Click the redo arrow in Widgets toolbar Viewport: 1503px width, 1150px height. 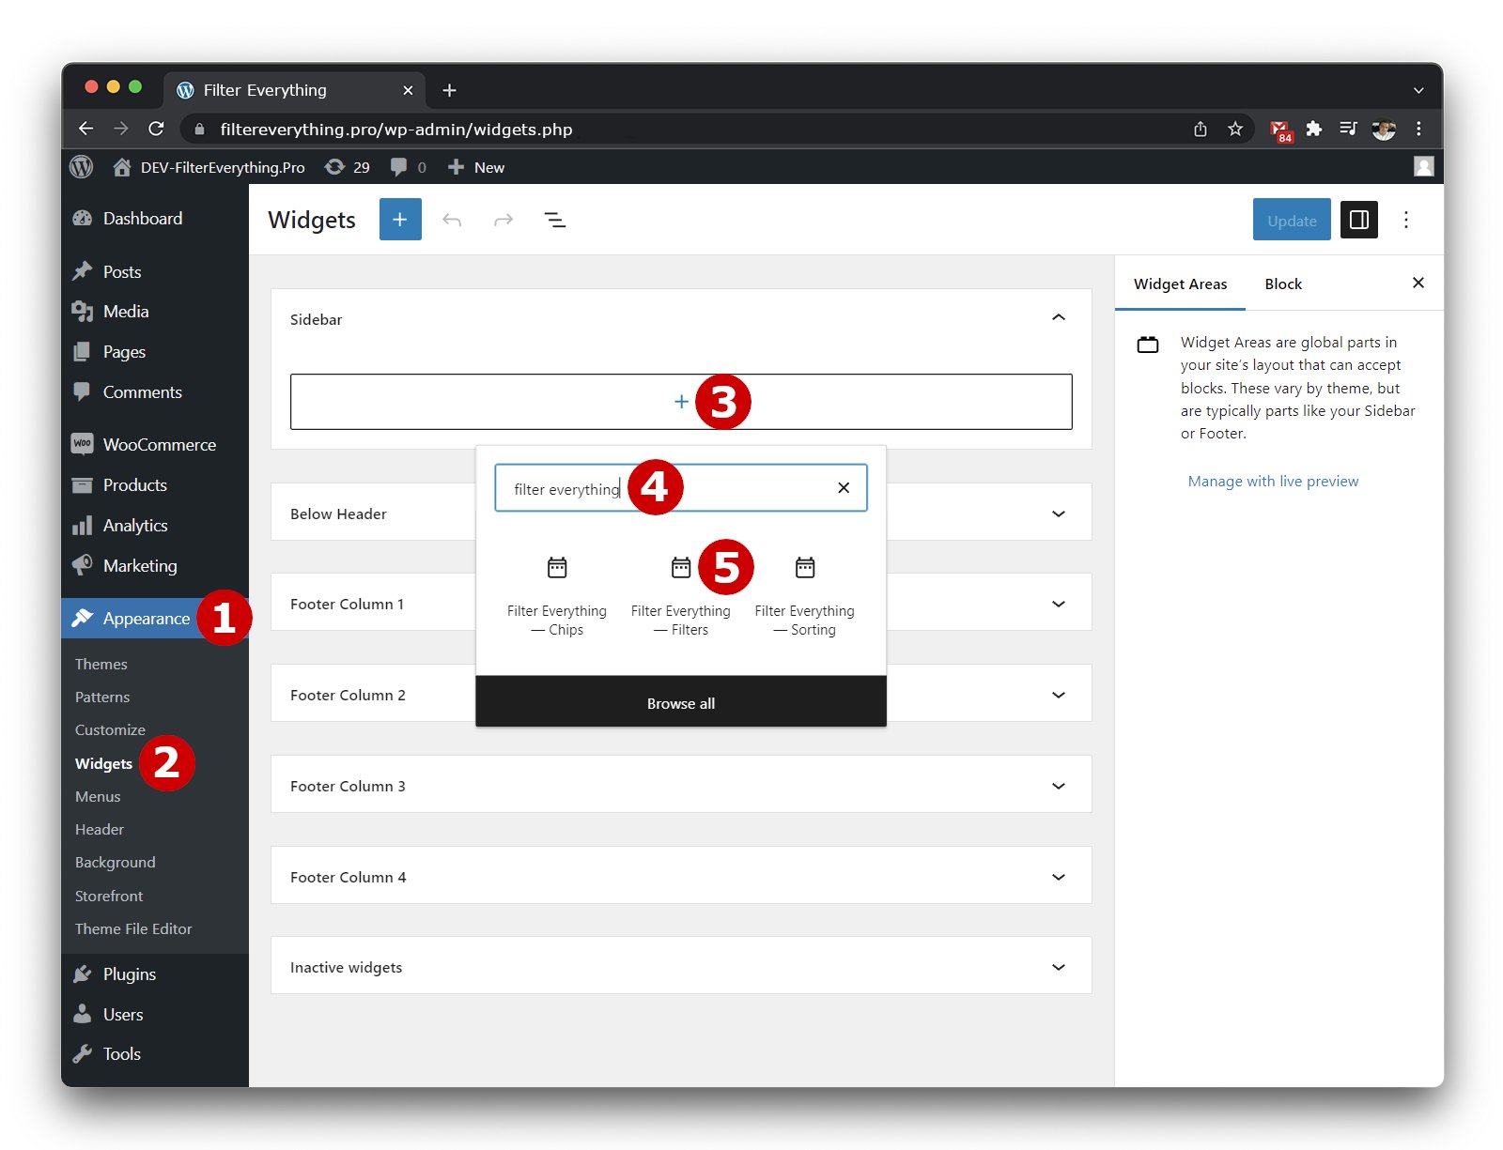[x=504, y=220]
